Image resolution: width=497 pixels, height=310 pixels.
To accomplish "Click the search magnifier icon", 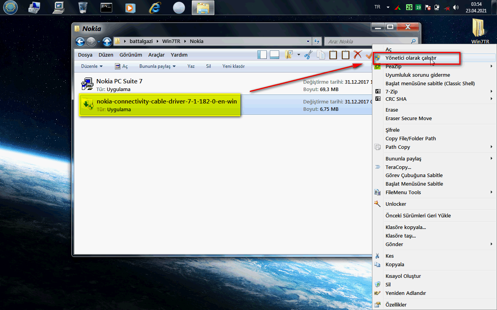I will pos(413,41).
